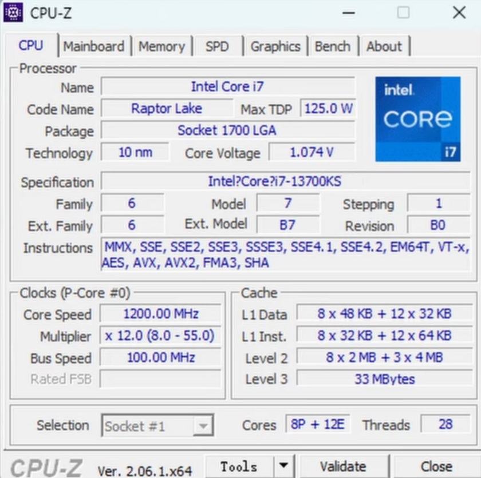The image size is (481, 478).
Task: Click the L1 Data cache value
Action: 384,314
